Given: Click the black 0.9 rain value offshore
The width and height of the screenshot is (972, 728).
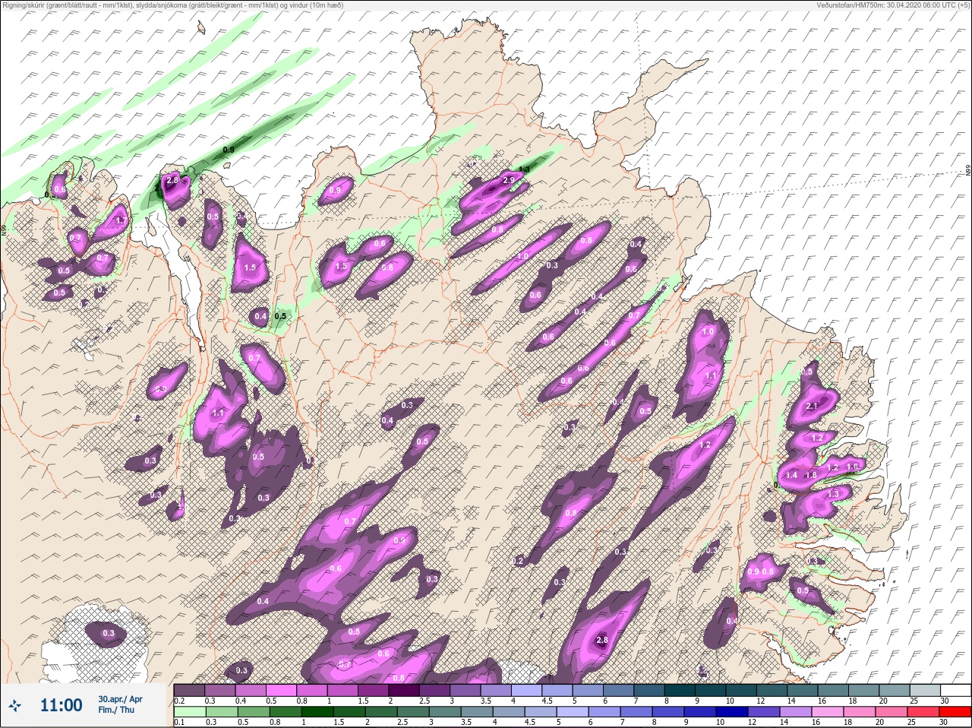Looking at the screenshot, I should pyautogui.click(x=229, y=150).
